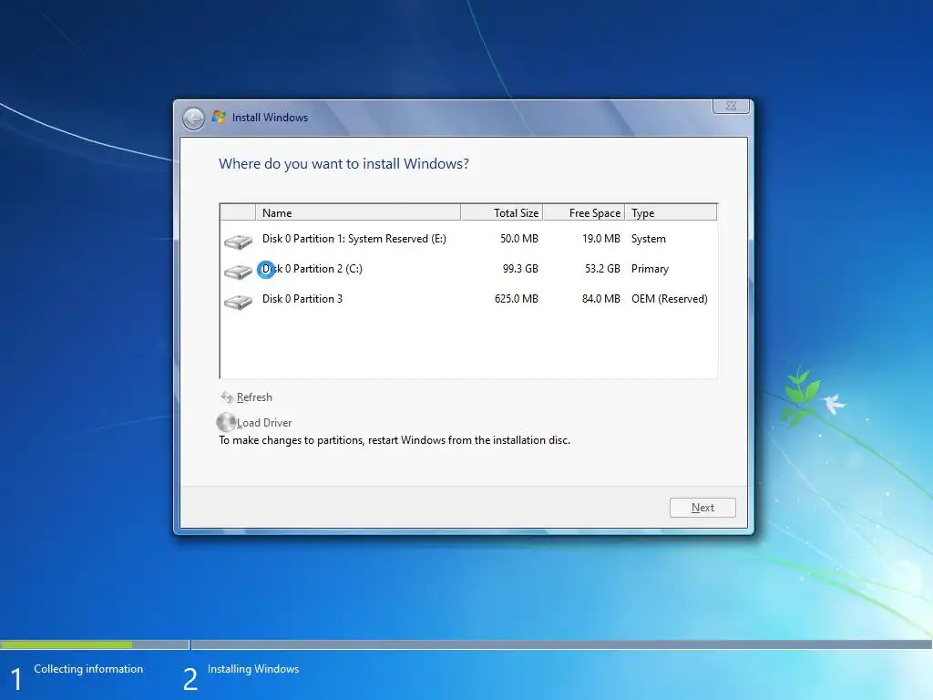
Task: Click the 99.3 GB total size value
Action: coord(520,269)
